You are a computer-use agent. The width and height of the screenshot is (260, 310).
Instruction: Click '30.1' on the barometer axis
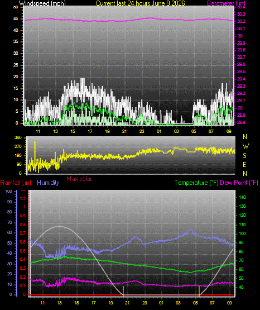click(x=241, y=28)
